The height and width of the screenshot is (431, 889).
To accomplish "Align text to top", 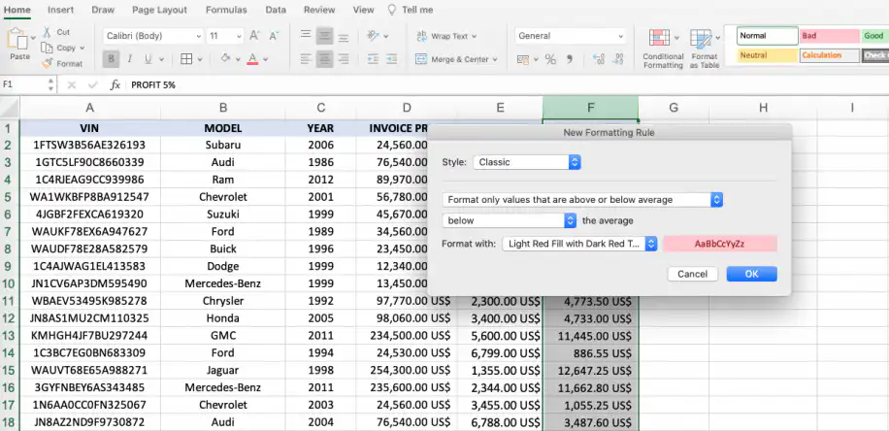I will click(306, 36).
